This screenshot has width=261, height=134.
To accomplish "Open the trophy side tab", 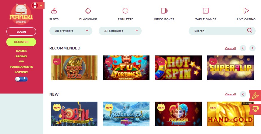I will 255,109.
